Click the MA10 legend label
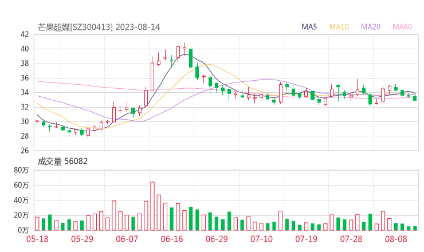 click(339, 27)
